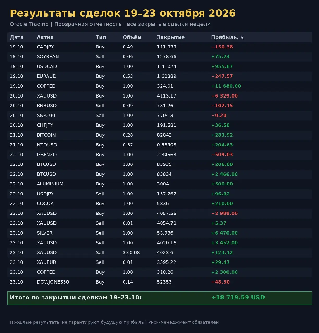The width and height of the screenshot is (319, 333).
Task: Select the GBPNZD asset cell
Action: pos(47,155)
